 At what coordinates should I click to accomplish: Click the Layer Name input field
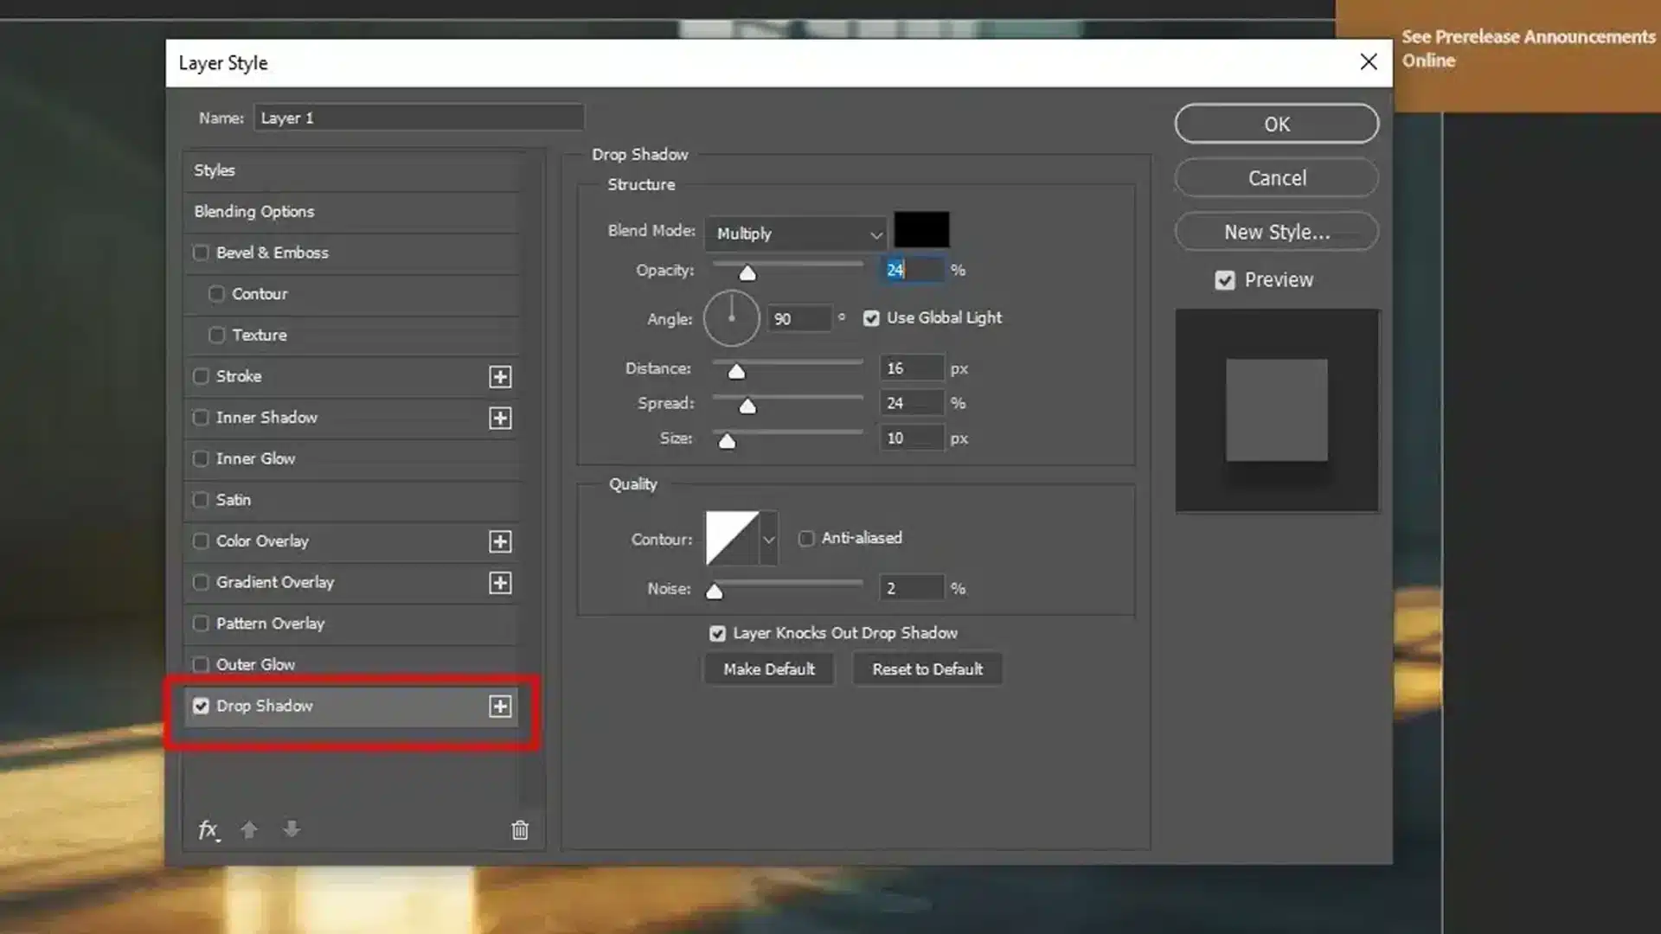[418, 118]
